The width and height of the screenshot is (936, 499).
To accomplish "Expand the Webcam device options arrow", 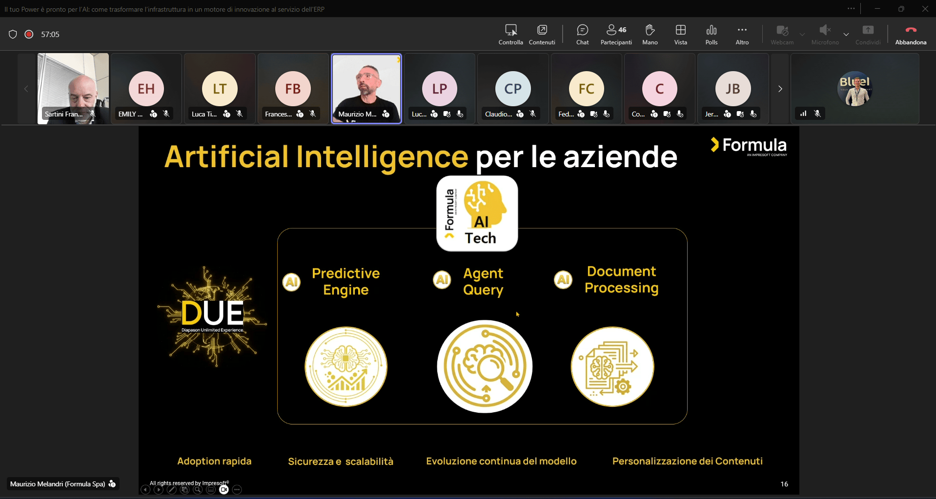I will pyautogui.click(x=802, y=35).
